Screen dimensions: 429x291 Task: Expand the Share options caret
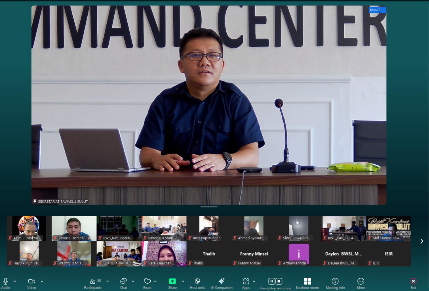[183, 281]
